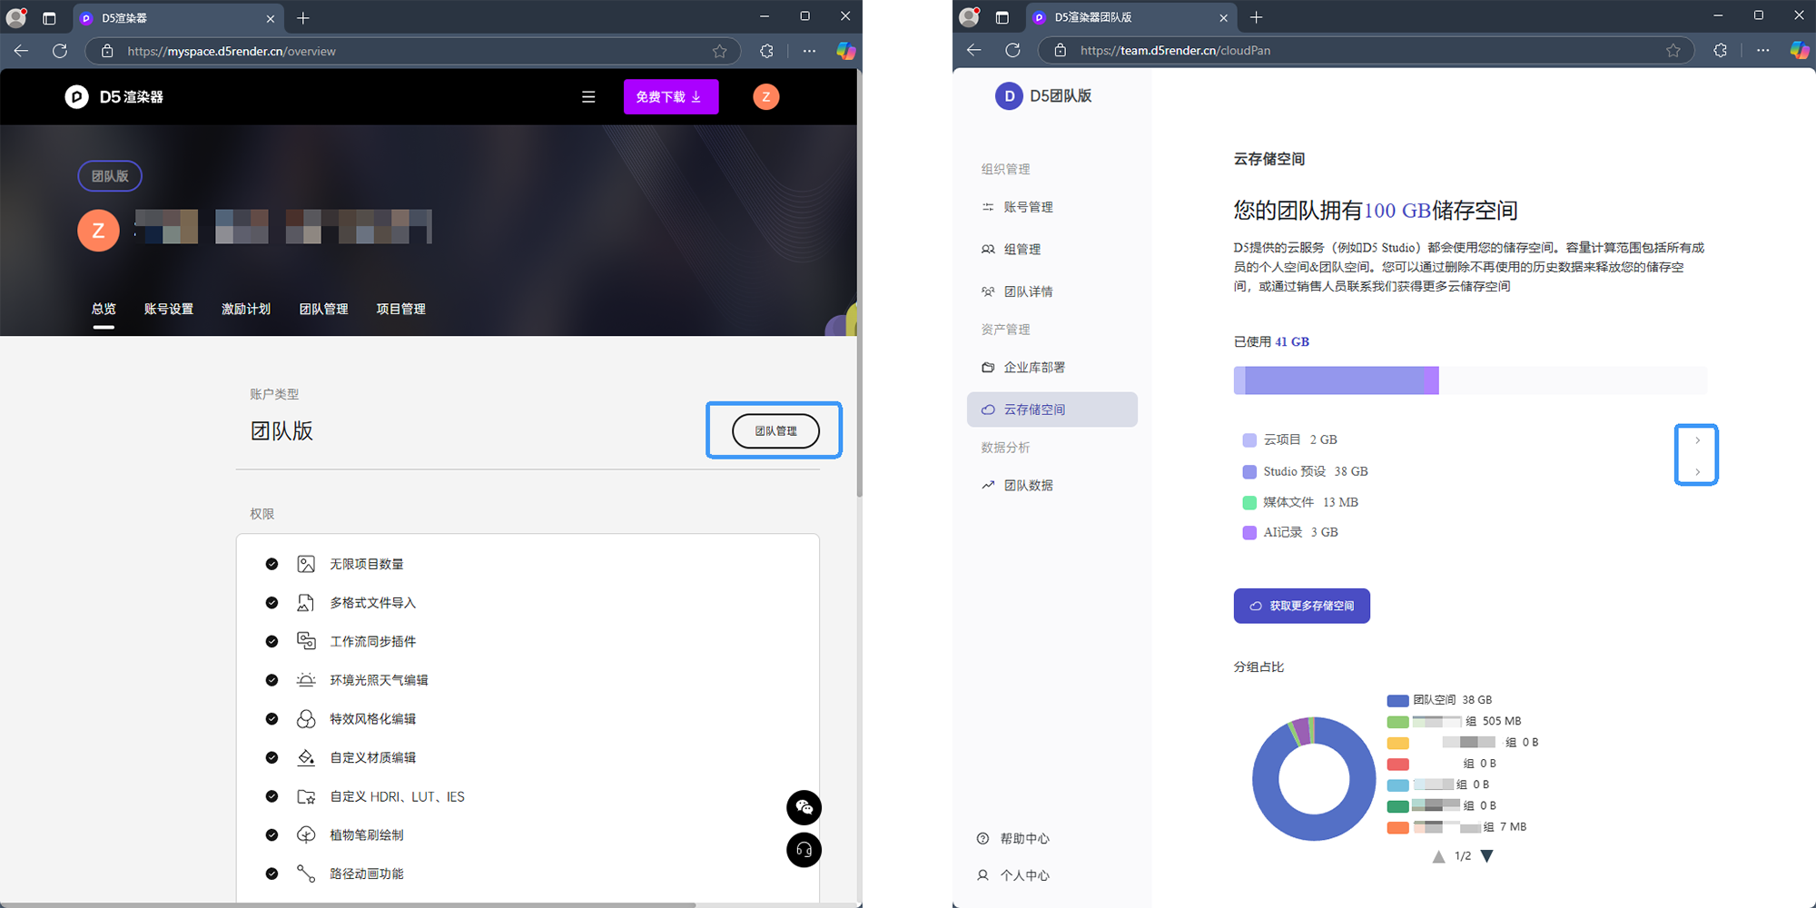Open the hamburger menu in D5 header
This screenshot has height=908, width=1816.
pyautogui.click(x=588, y=97)
